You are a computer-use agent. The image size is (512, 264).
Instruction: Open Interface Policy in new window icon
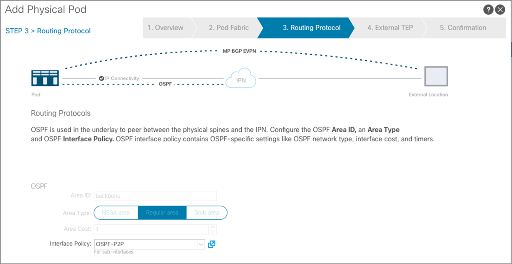click(x=212, y=244)
